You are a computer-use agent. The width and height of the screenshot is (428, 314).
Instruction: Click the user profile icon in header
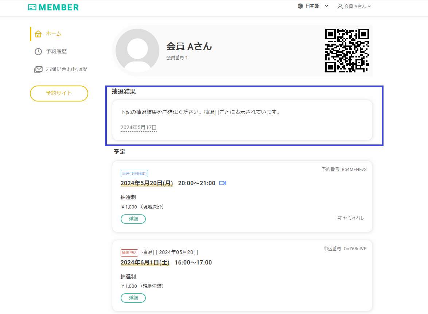(x=340, y=6)
